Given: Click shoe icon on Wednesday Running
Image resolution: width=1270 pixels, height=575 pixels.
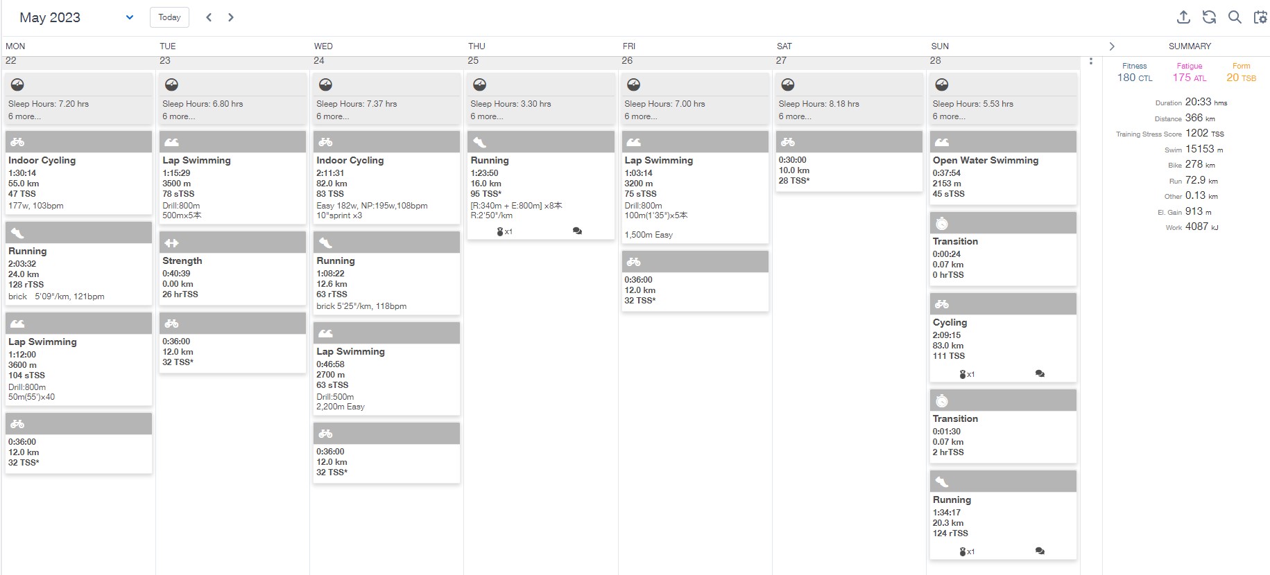Looking at the screenshot, I should (325, 242).
